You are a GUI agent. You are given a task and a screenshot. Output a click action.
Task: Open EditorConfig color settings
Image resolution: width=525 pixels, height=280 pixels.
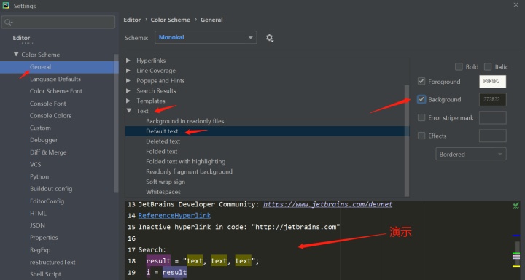tap(47, 201)
